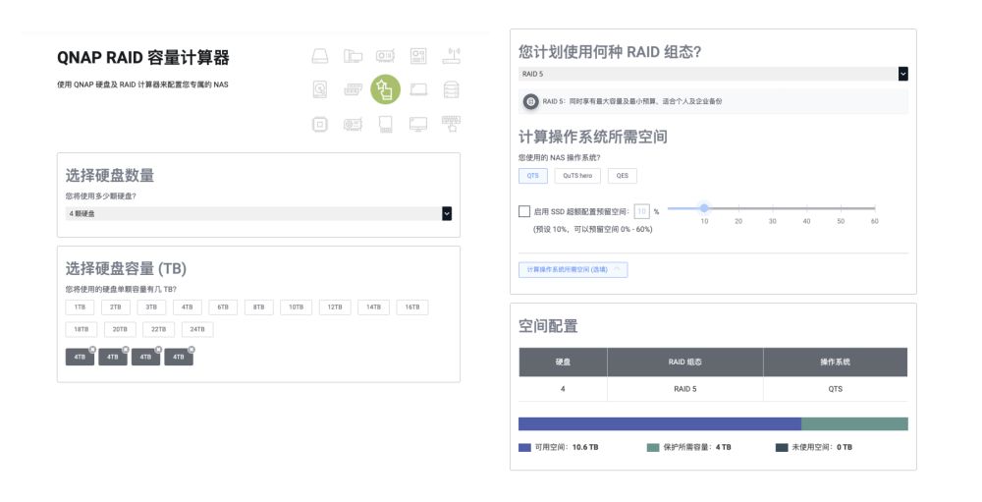Click the green highlighted selector icon
The height and width of the screenshot is (502, 982).
point(385,89)
